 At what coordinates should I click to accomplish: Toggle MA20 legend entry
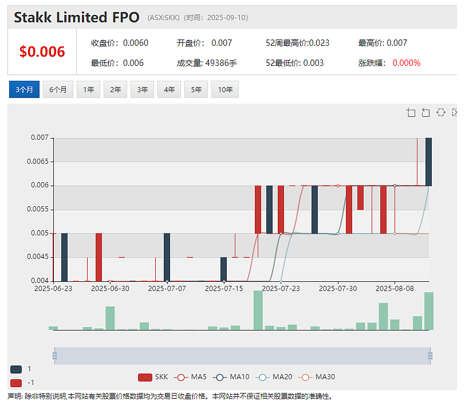tap(274, 377)
